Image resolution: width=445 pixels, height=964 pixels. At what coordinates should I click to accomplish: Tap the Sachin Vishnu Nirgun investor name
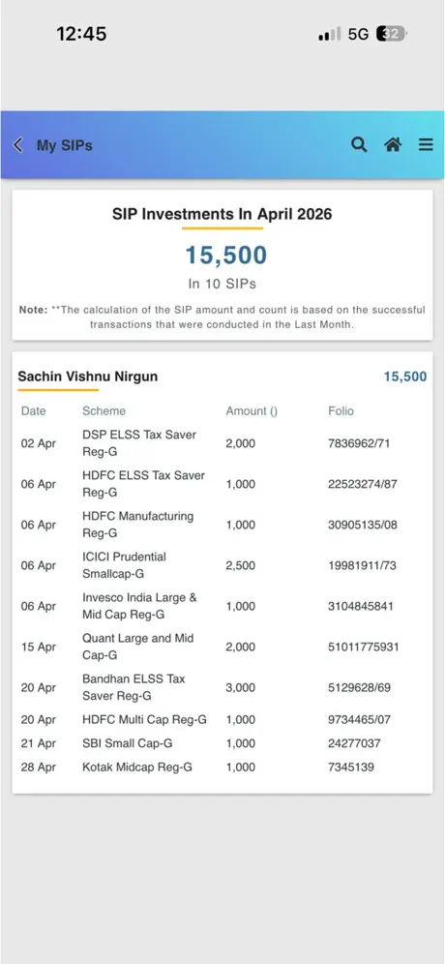coord(87,377)
